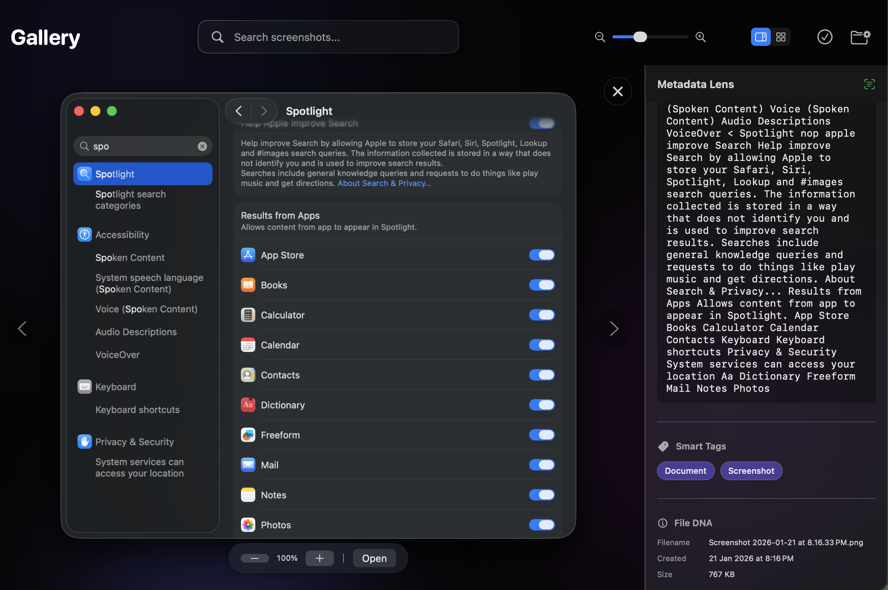Go to the previous screenshot arrow
The image size is (888, 590).
(22, 328)
